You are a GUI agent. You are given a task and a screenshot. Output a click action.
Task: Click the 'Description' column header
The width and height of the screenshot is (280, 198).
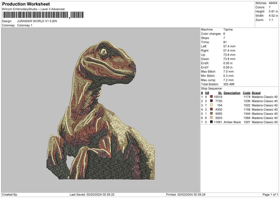pos(232,93)
